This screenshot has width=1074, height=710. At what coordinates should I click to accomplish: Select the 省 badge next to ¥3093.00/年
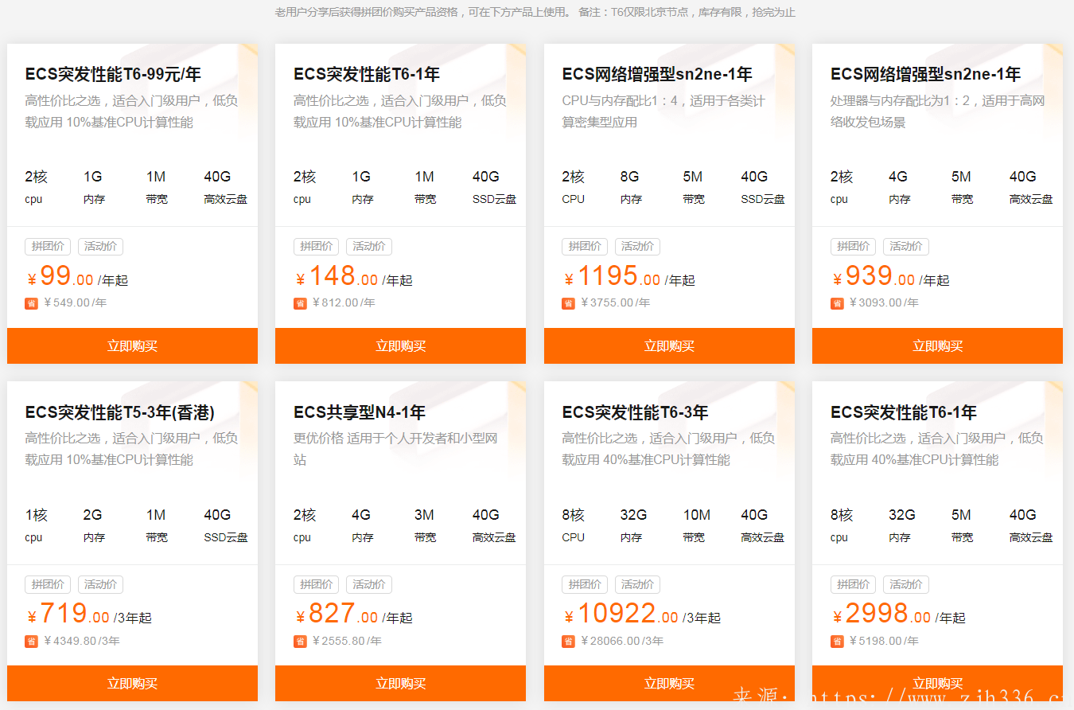point(837,303)
